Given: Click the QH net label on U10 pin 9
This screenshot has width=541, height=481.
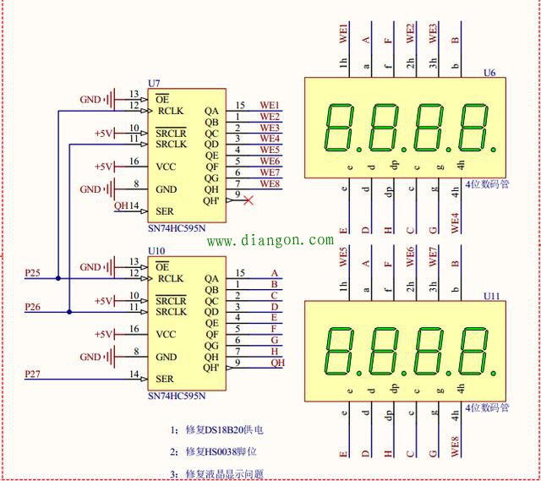Looking at the screenshot, I should pyautogui.click(x=276, y=362).
